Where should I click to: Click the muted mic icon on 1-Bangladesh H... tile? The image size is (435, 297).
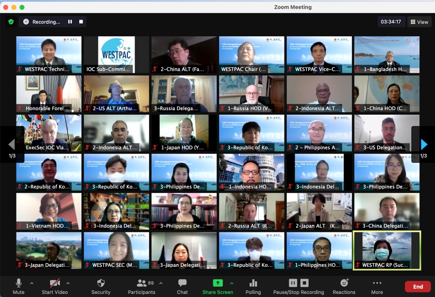(358, 69)
